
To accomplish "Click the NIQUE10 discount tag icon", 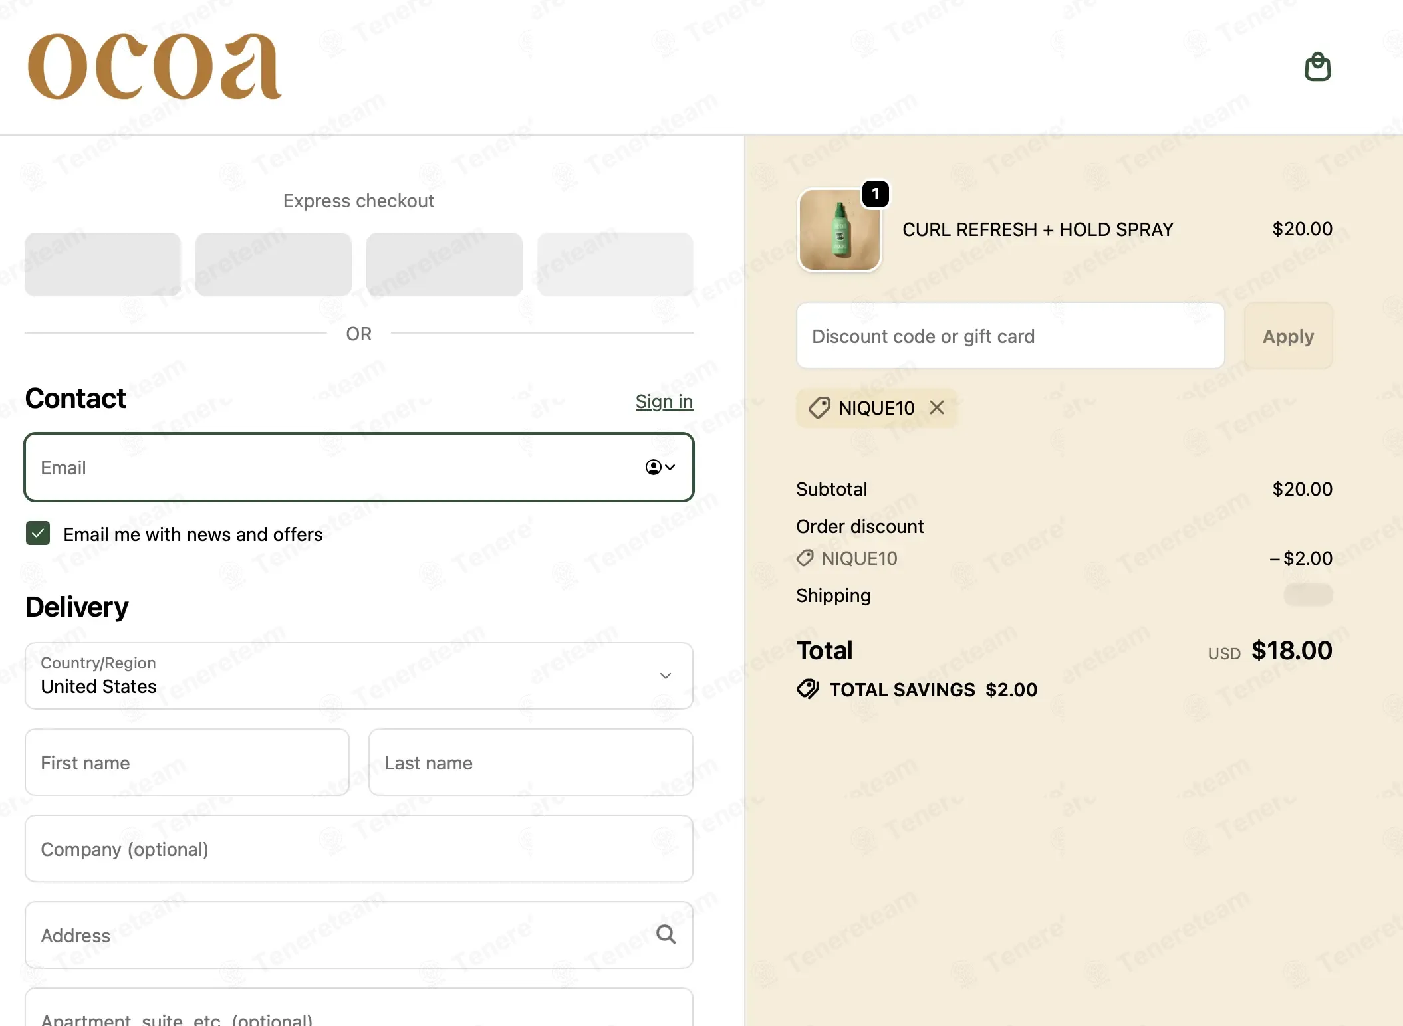I will (x=819, y=408).
